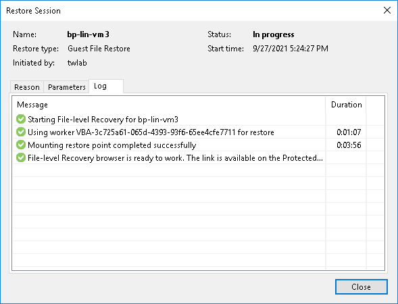This screenshot has width=398, height=304.
Task: Click the In progress status text
Action: click(x=274, y=34)
